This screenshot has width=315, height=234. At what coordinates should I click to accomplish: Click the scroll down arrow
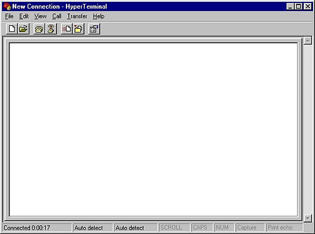307,218
